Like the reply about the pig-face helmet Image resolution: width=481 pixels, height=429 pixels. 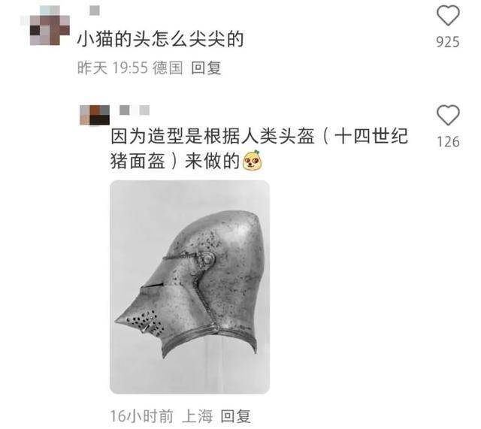(x=448, y=115)
